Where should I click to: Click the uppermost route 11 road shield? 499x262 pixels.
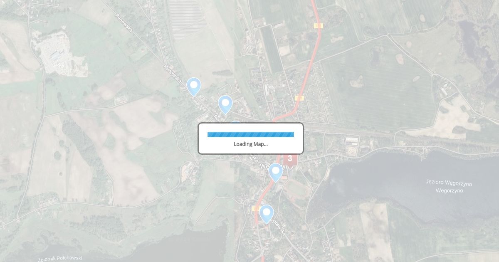coord(319,26)
